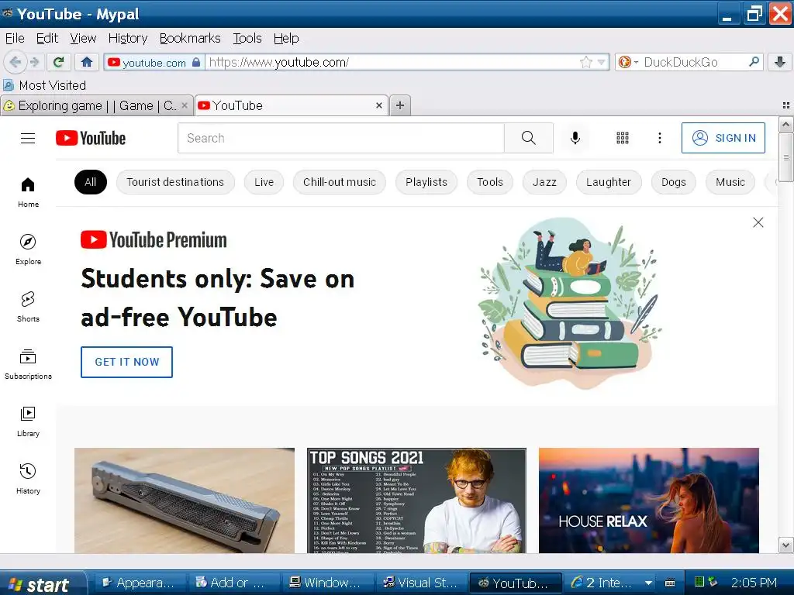
Task: Click the scrollbar up arrow
Action: (786, 124)
